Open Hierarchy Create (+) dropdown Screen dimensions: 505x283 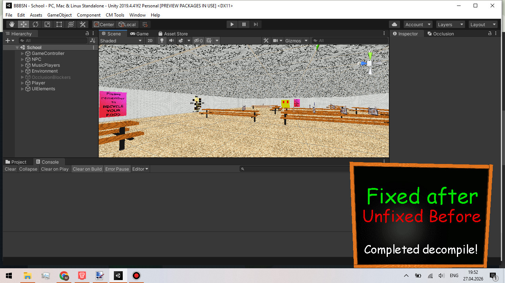pyautogui.click(x=10, y=41)
